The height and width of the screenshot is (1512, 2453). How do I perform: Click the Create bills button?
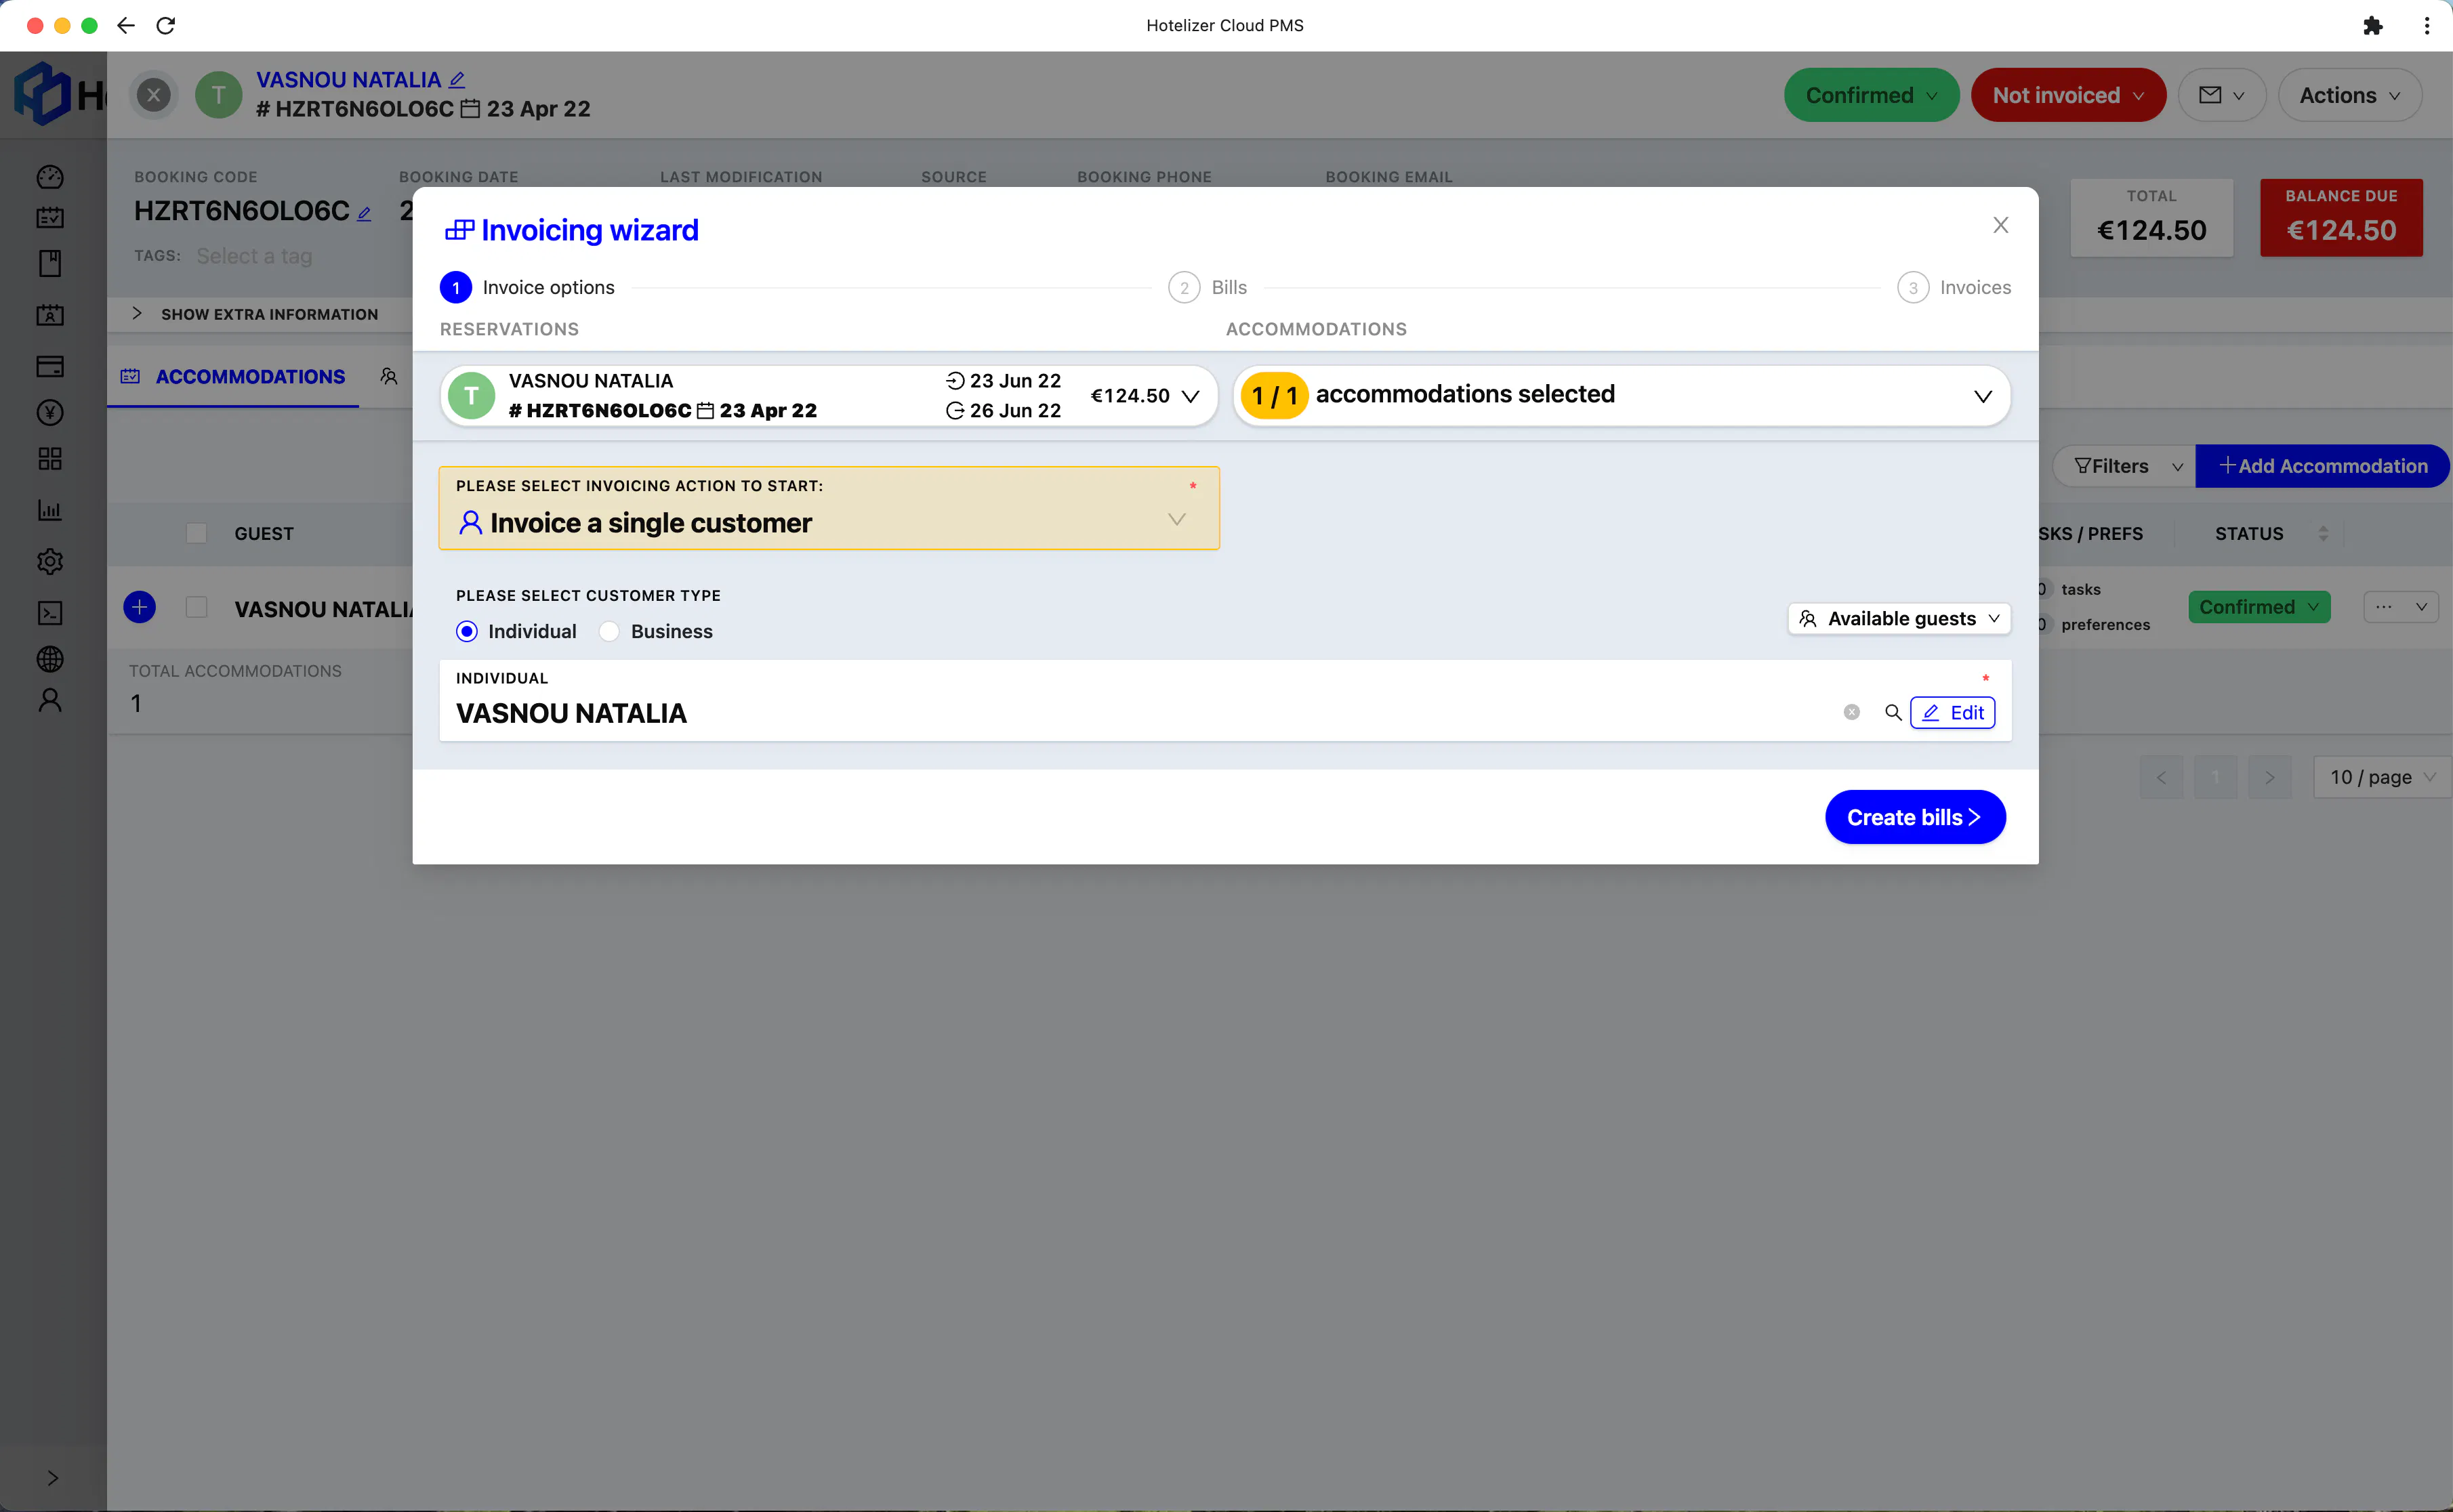point(1914,817)
